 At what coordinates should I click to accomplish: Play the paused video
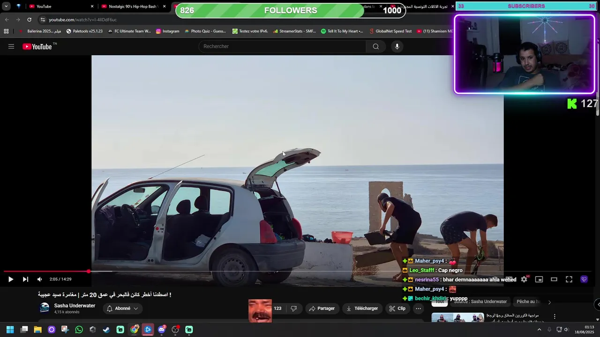click(x=10, y=279)
